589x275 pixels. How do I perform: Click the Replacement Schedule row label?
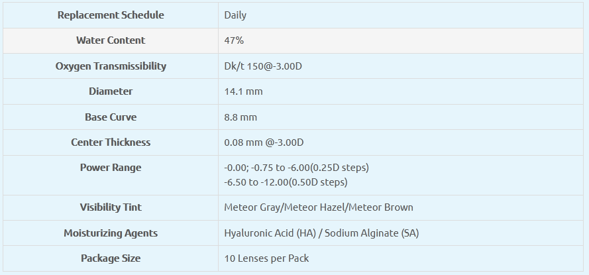[x=111, y=15]
